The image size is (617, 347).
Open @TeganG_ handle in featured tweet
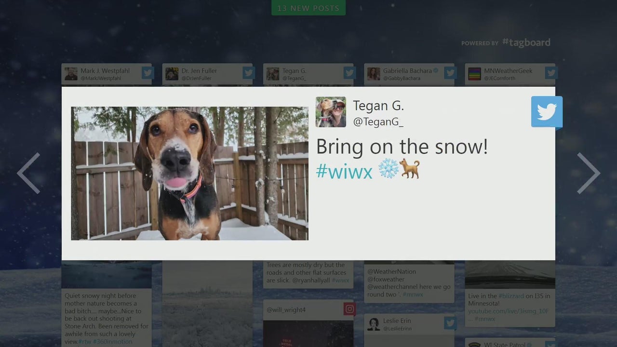coord(378,121)
